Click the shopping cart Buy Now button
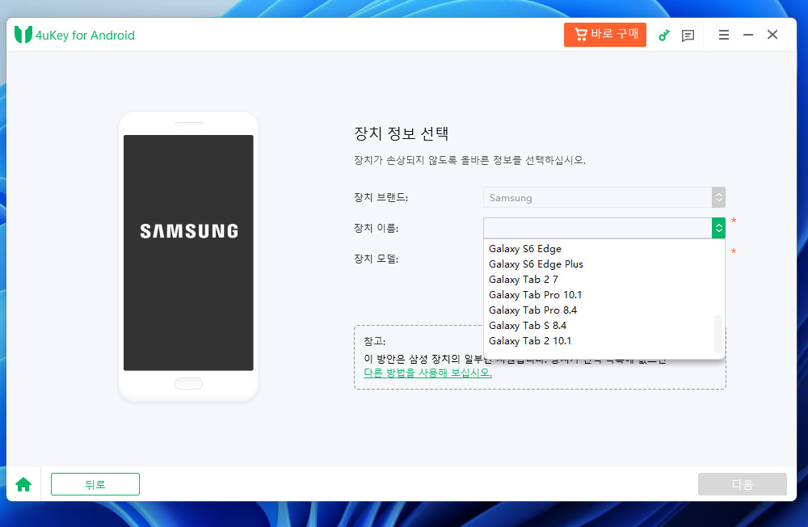The image size is (808, 527). point(605,35)
